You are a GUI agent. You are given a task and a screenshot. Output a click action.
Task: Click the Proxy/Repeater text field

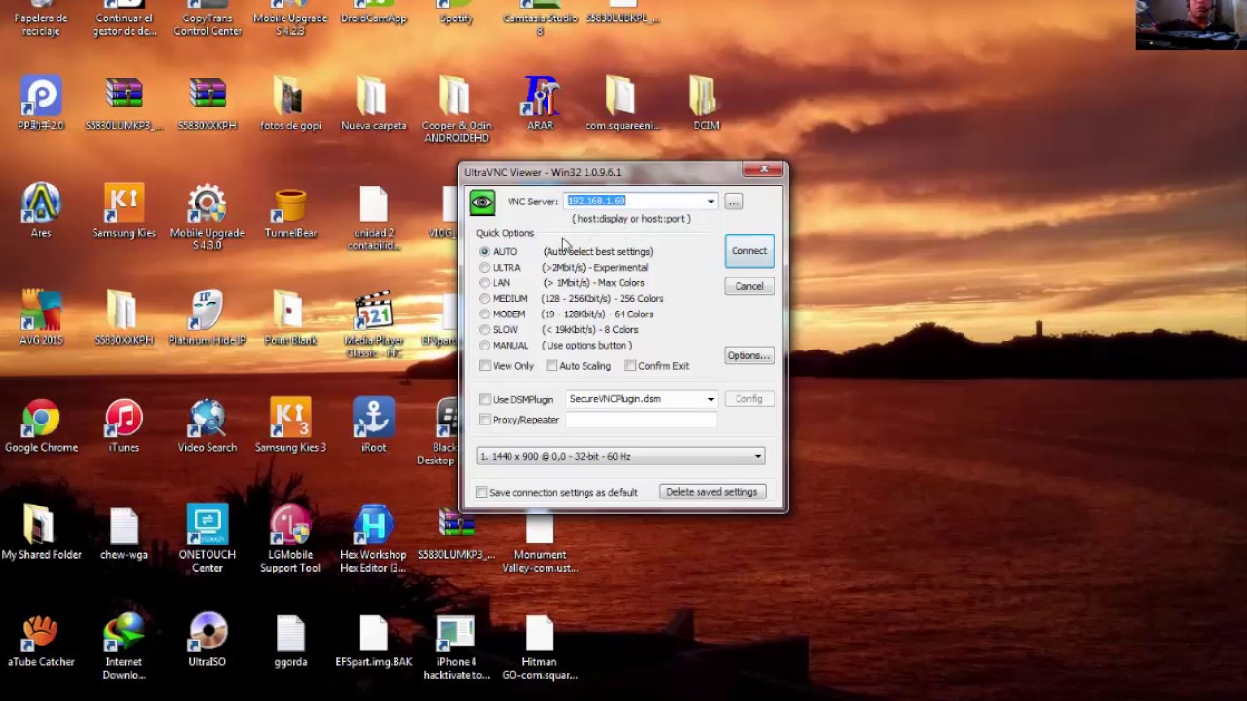(x=641, y=420)
